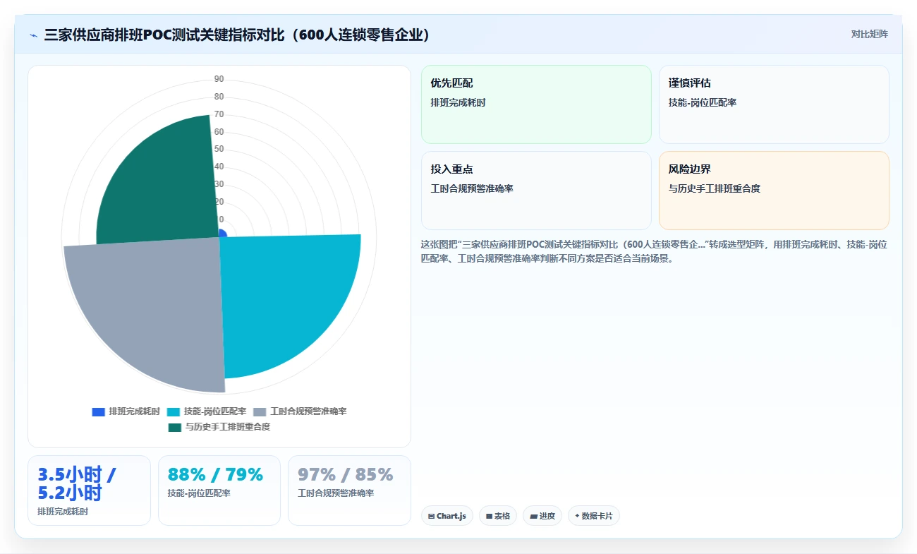
Task: Click the 进度 tag
Action: coord(542,516)
